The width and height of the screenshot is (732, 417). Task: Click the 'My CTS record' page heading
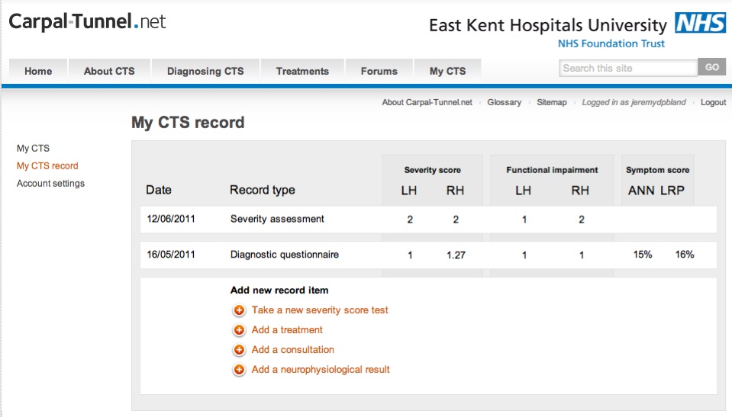click(188, 123)
